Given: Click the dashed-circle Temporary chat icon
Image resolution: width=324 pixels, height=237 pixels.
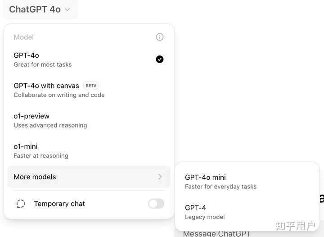Looking at the screenshot, I should point(20,204).
